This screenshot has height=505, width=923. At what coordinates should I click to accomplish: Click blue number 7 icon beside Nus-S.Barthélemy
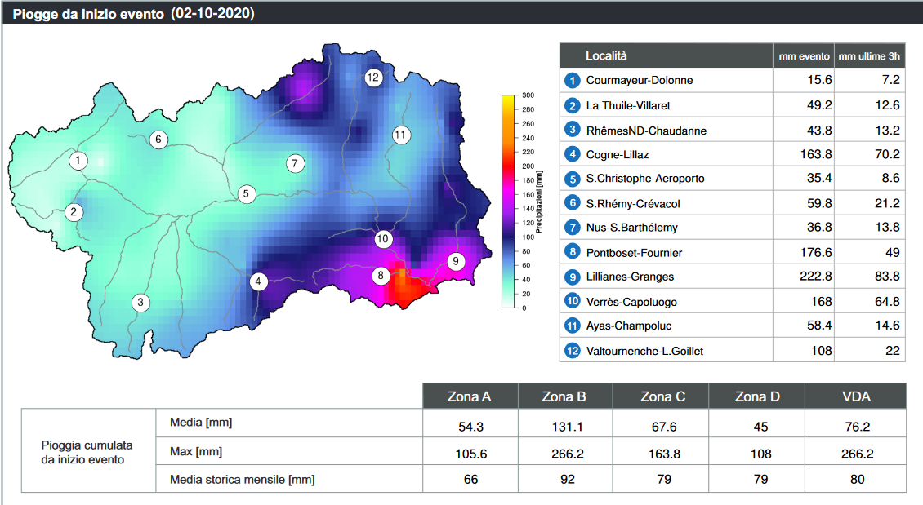573,228
